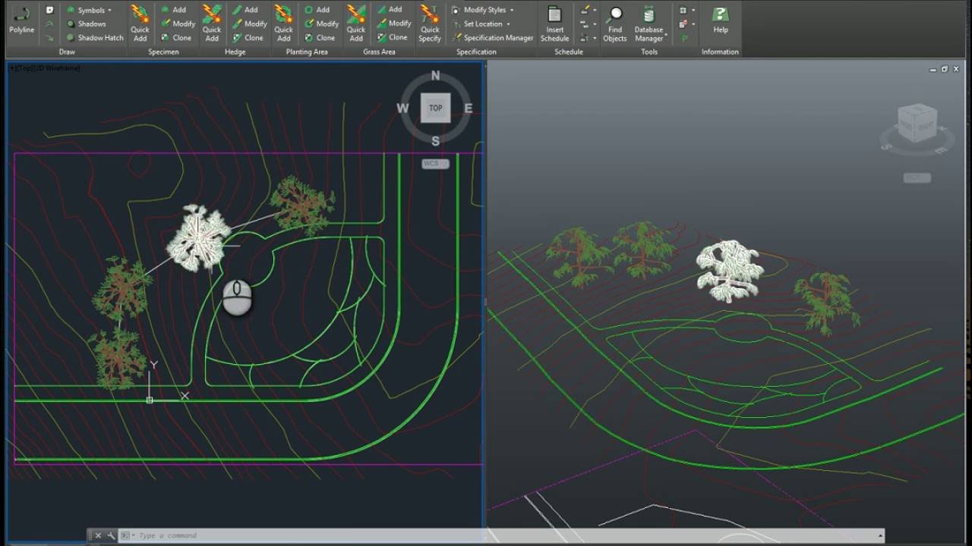Click Modify in the Grass Area panel
The width and height of the screenshot is (972, 546).
click(394, 24)
